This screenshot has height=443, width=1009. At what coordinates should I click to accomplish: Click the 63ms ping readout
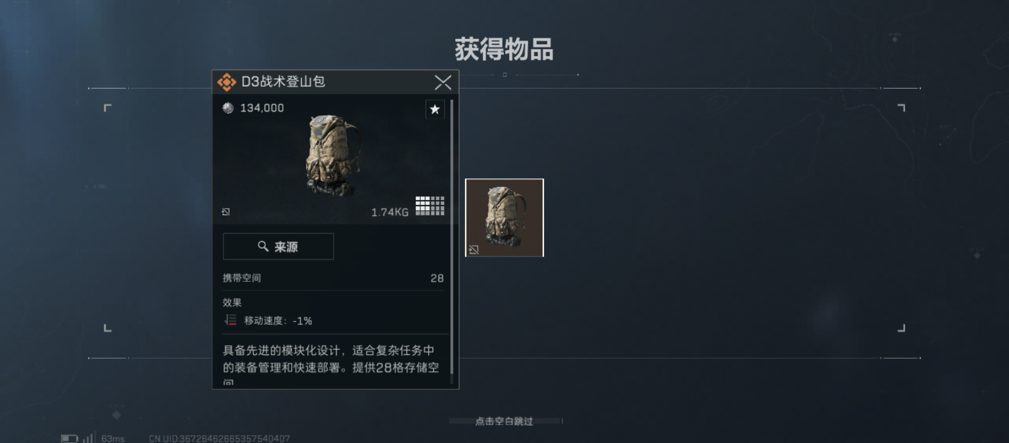[113, 439]
